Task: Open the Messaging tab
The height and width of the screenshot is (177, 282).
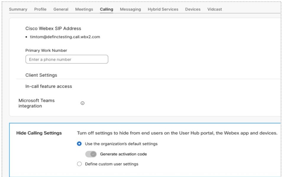Action: click(130, 9)
